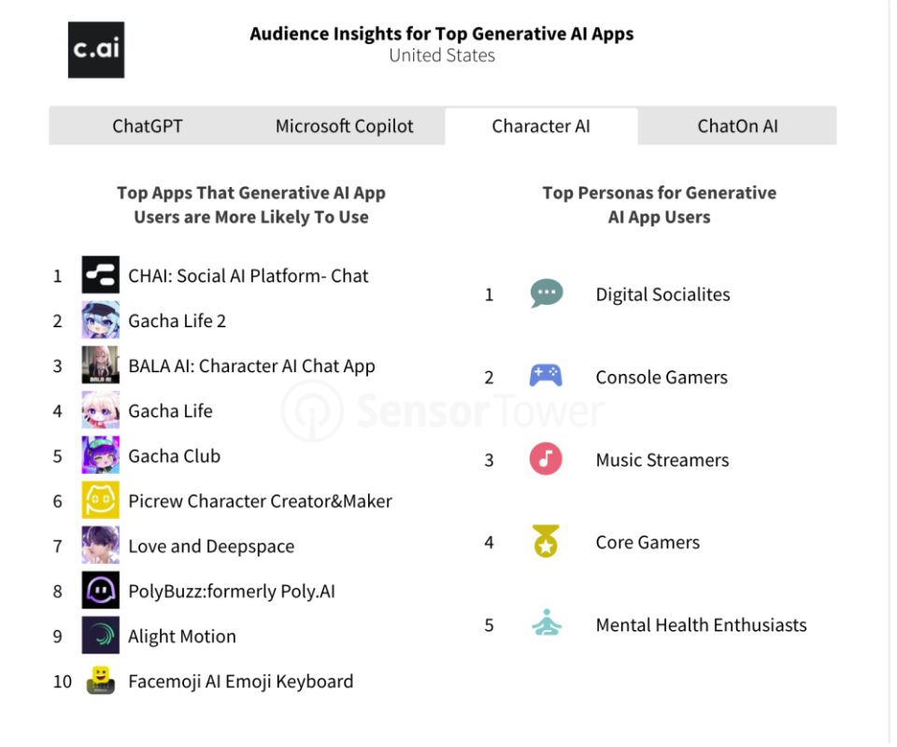897x747 pixels.
Task: Click the Music Streamers note icon
Action: click(x=546, y=459)
